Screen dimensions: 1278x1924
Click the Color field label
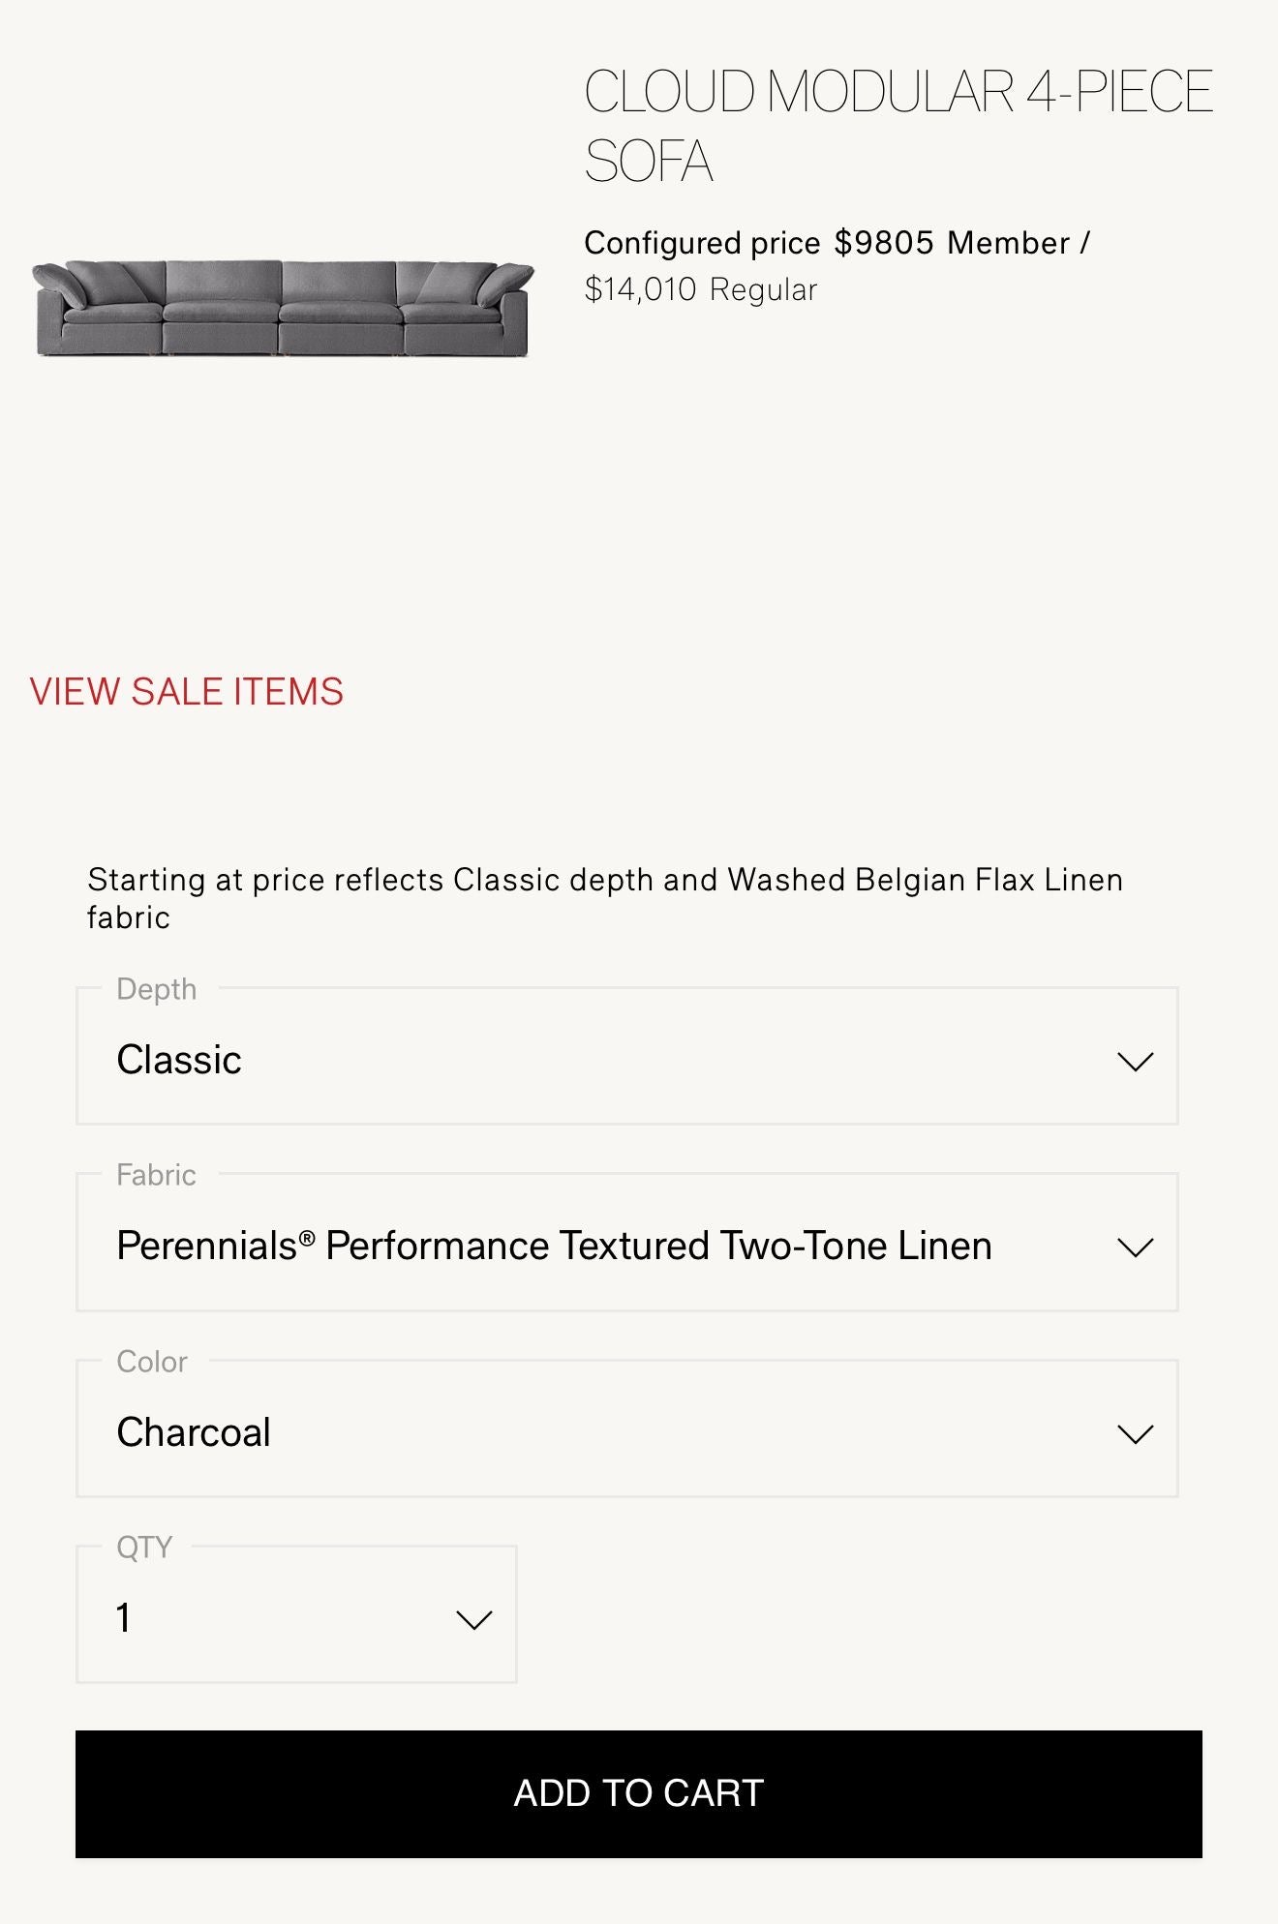152,1362
